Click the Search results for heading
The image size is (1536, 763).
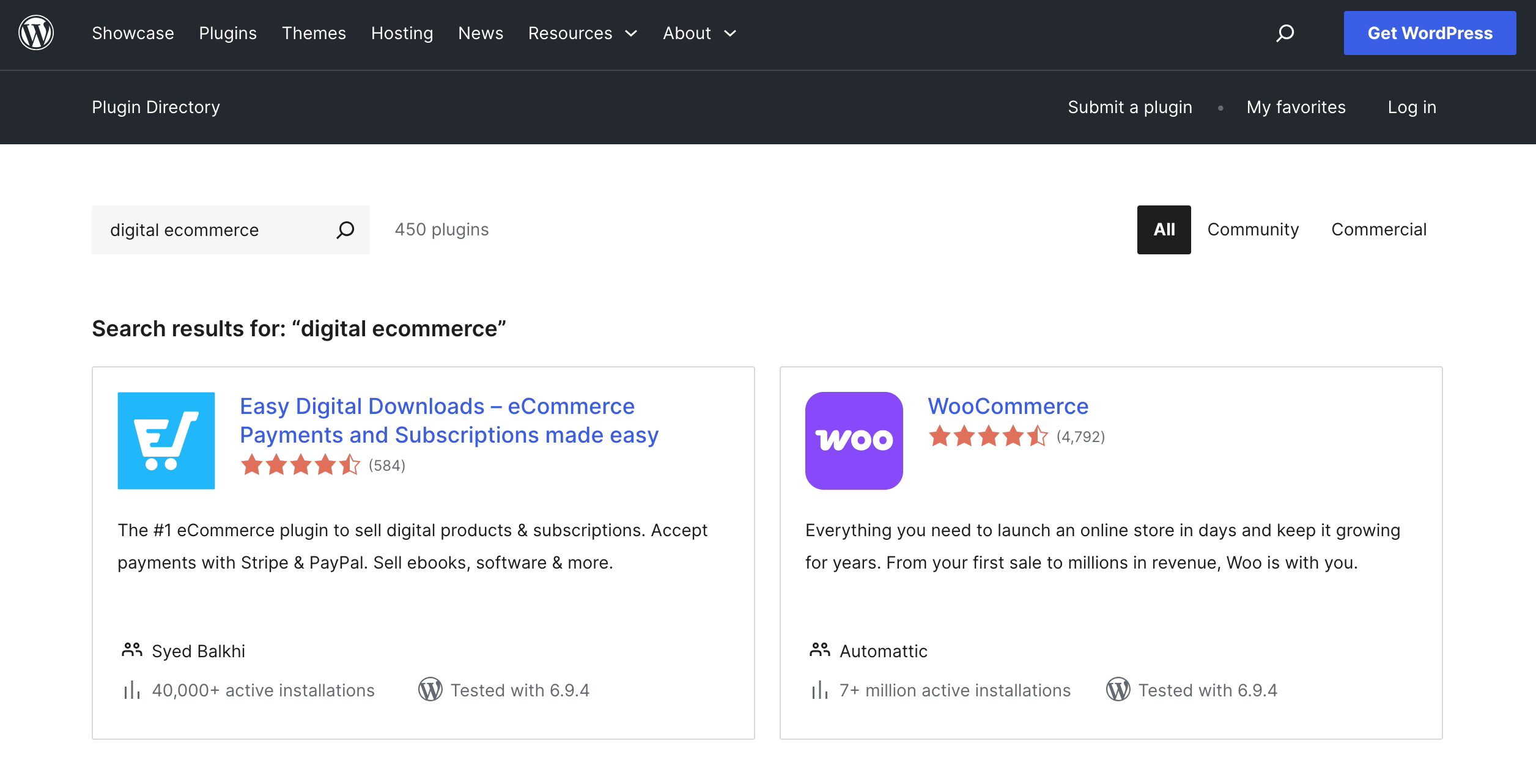click(x=299, y=329)
